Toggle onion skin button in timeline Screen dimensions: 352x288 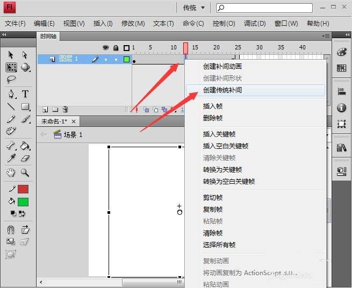(x=146, y=110)
